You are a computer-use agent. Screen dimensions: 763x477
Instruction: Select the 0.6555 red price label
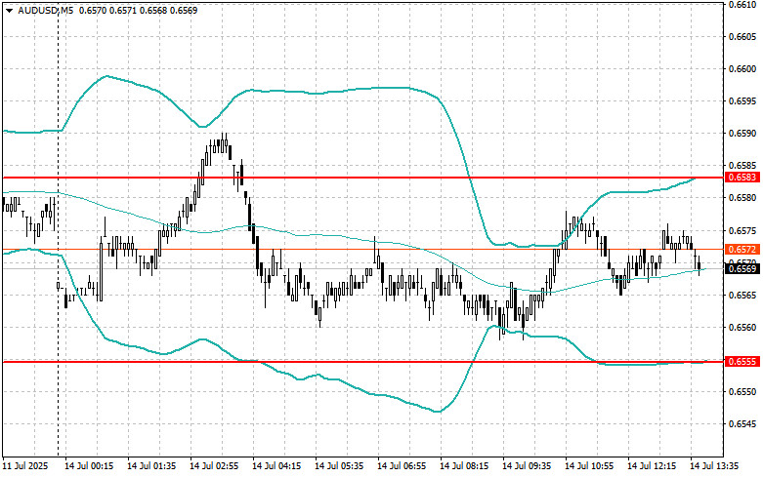[742, 361]
